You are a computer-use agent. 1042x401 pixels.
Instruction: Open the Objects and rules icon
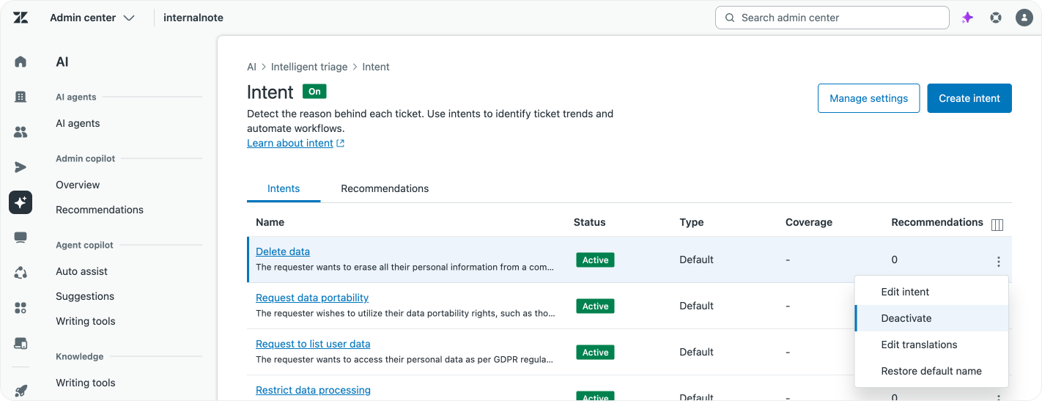21,273
